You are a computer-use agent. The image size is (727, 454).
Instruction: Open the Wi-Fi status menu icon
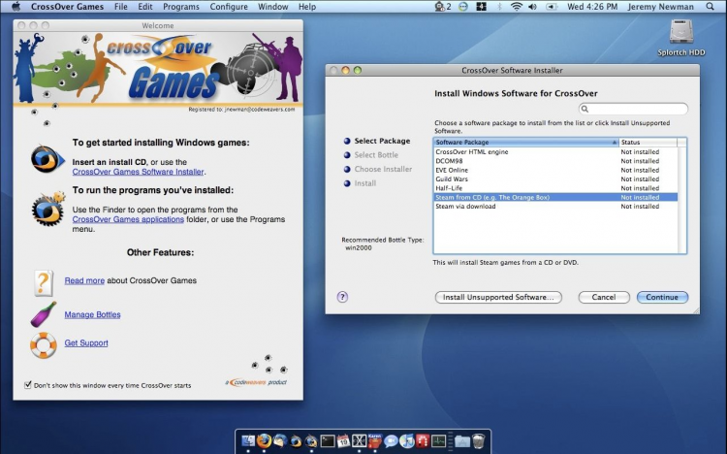[516, 6]
